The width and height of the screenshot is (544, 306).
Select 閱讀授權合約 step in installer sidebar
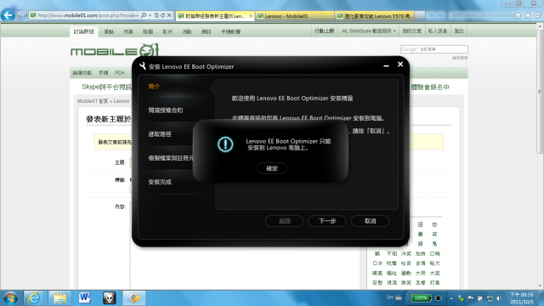(x=166, y=110)
